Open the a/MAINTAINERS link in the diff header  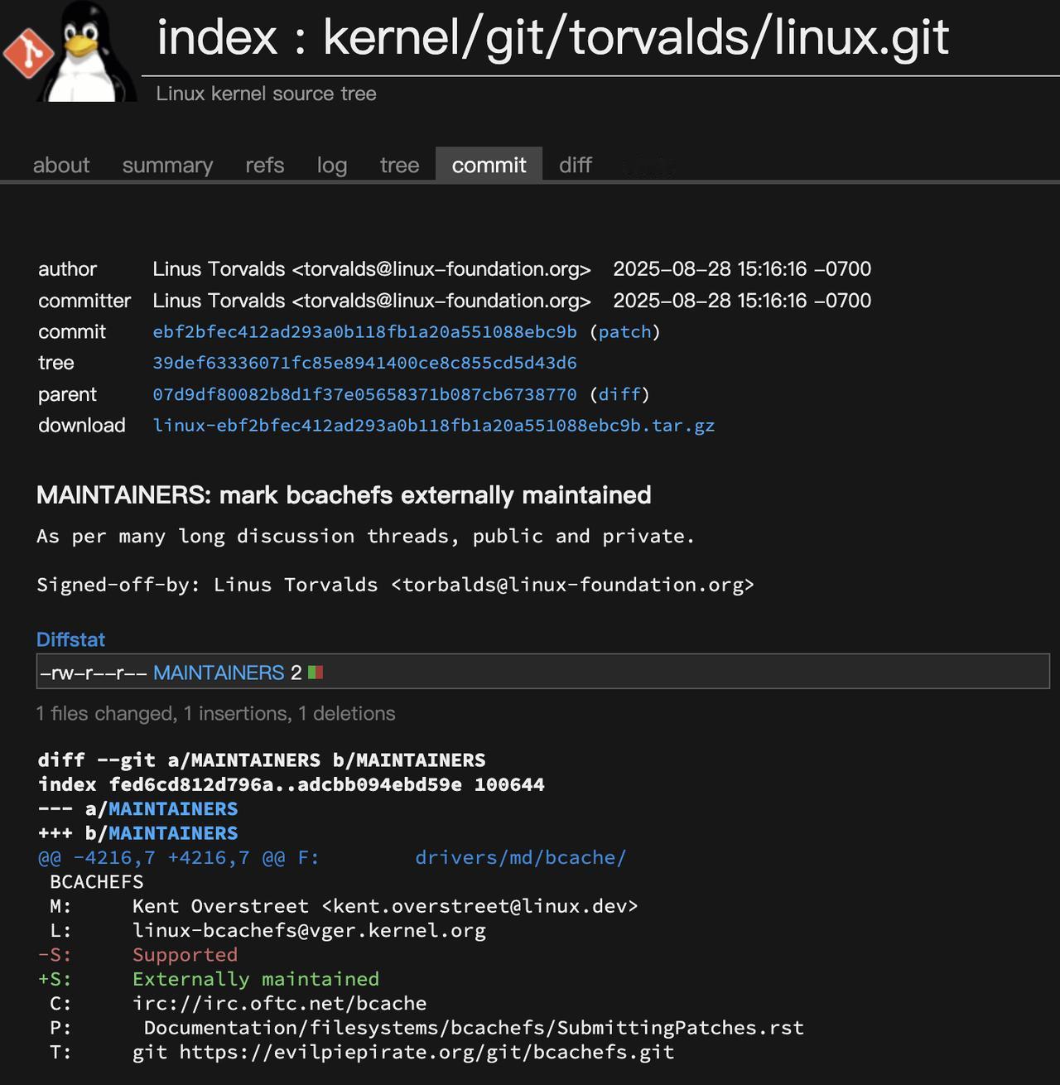pos(173,808)
